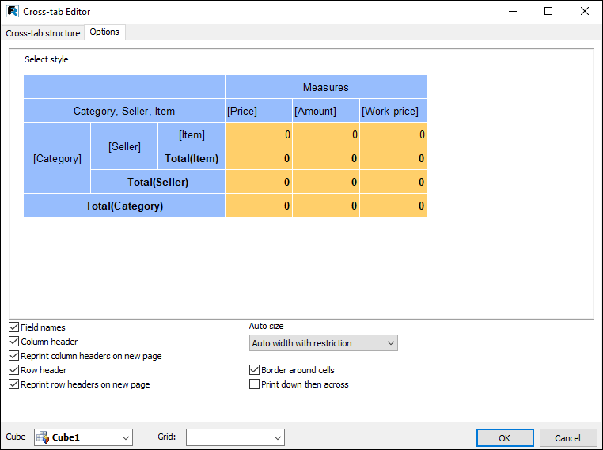The width and height of the screenshot is (603, 450).
Task: Uncheck Reprint row headers on new page
Action: tap(14, 384)
